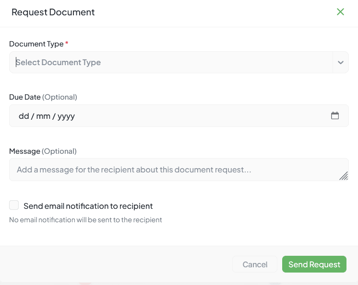Click the Message field label
The height and width of the screenshot is (285, 358).
click(x=24, y=151)
